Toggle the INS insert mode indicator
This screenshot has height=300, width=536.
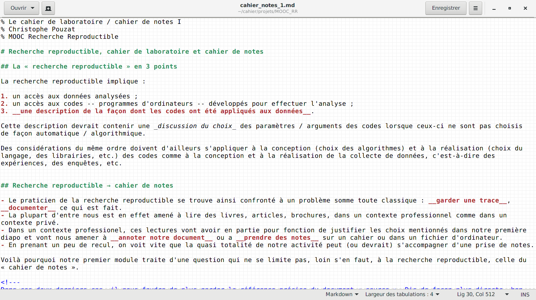point(525,295)
